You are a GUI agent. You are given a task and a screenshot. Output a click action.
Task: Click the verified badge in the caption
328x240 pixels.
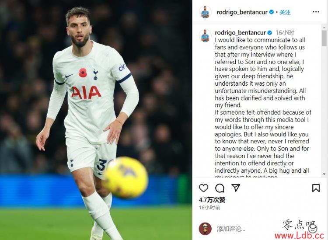(270, 33)
